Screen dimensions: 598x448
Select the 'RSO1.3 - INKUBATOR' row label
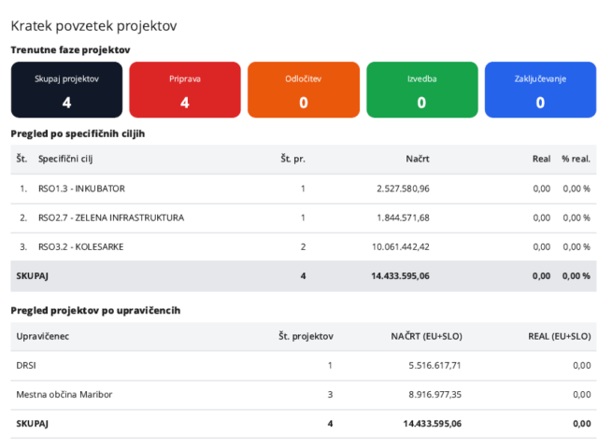point(81,189)
